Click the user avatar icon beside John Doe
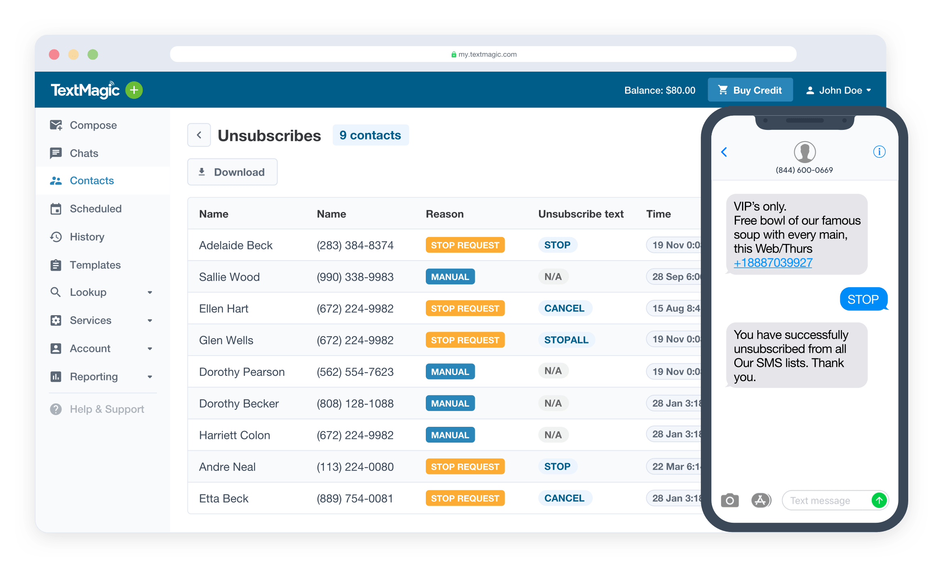This screenshot has width=943, height=568. click(x=810, y=91)
